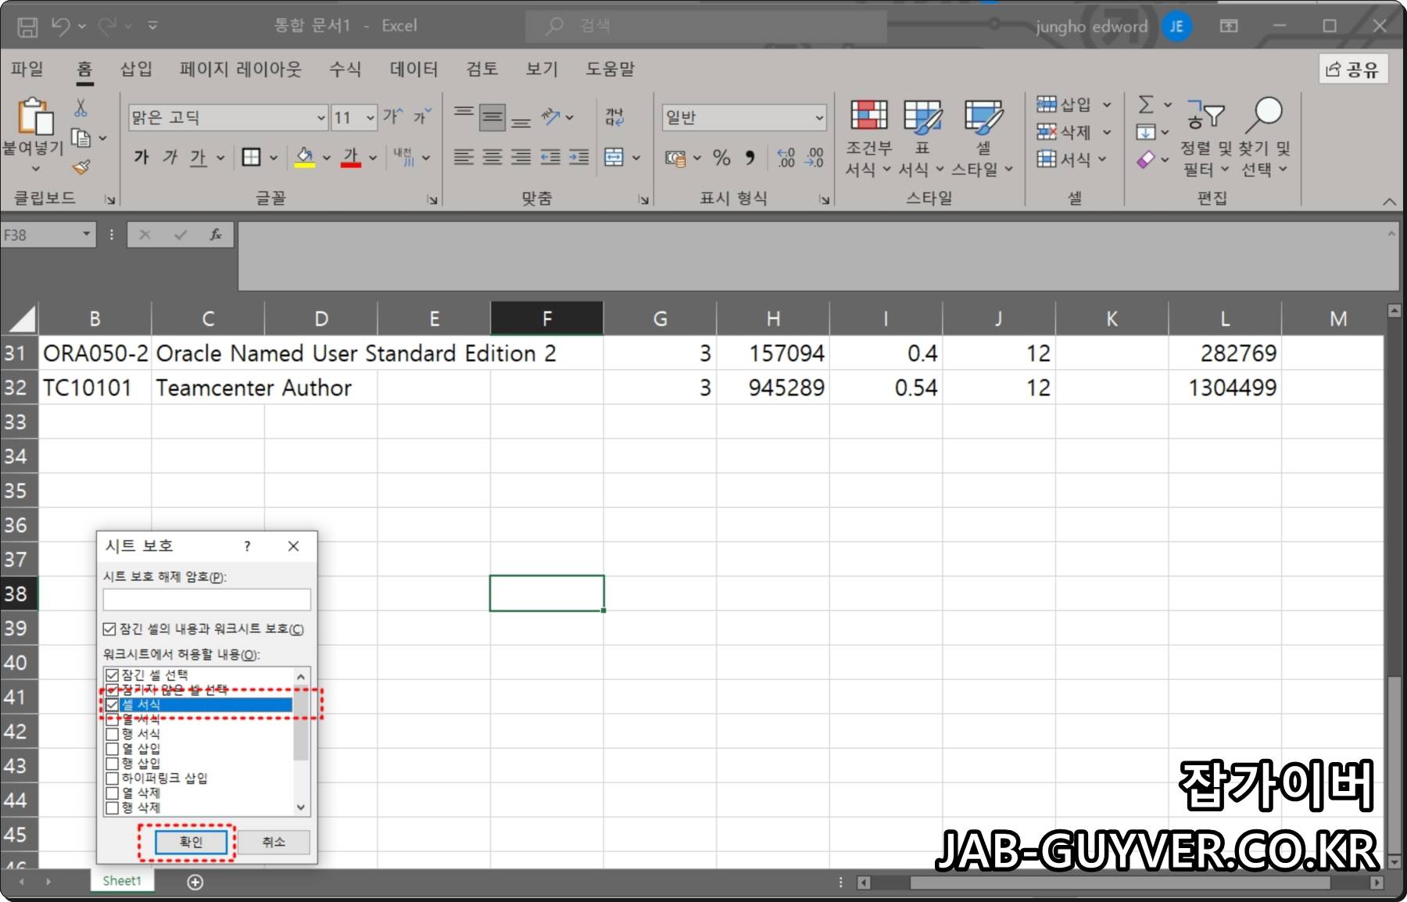Decrease decimal places

click(x=814, y=158)
